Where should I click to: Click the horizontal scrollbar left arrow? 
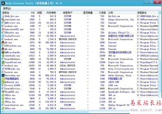pos(3,112)
